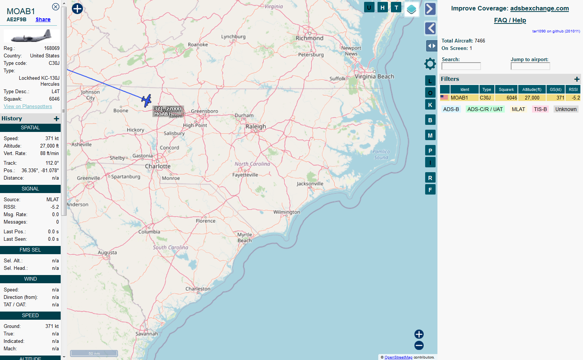Sort table by RSSI column
The height and width of the screenshot is (360, 583).
coord(573,89)
